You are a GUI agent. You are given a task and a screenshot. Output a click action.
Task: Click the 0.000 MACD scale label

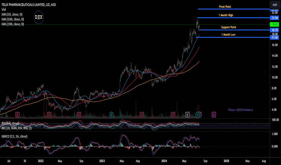[275, 146]
